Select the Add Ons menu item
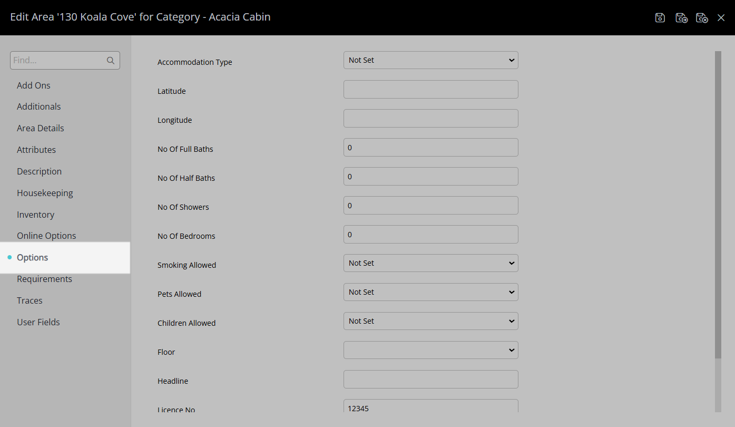The height and width of the screenshot is (427, 735). click(x=34, y=85)
